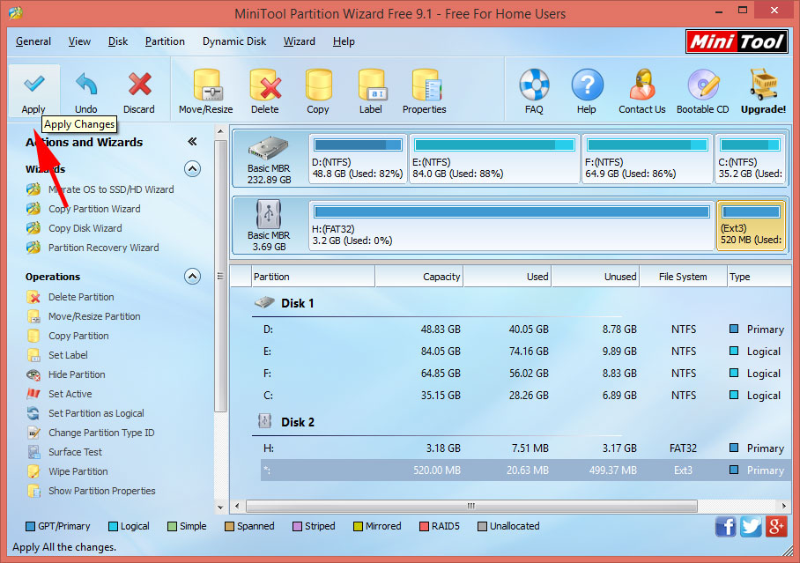Open the FAQ lifebuoy icon
The image size is (800, 563).
coord(534,85)
